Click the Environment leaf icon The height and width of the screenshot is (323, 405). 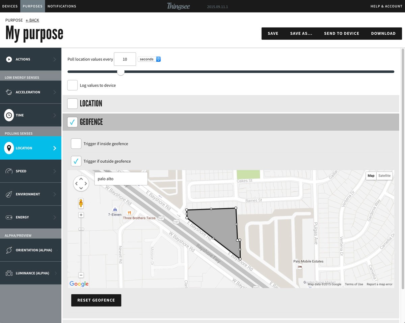pos(9,194)
